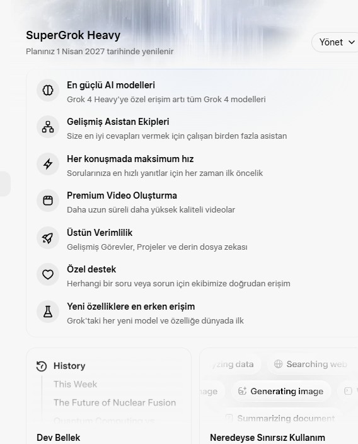Click the chevron next to Yönet
The image size is (358, 444).
pyautogui.click(x=352, y=42)
